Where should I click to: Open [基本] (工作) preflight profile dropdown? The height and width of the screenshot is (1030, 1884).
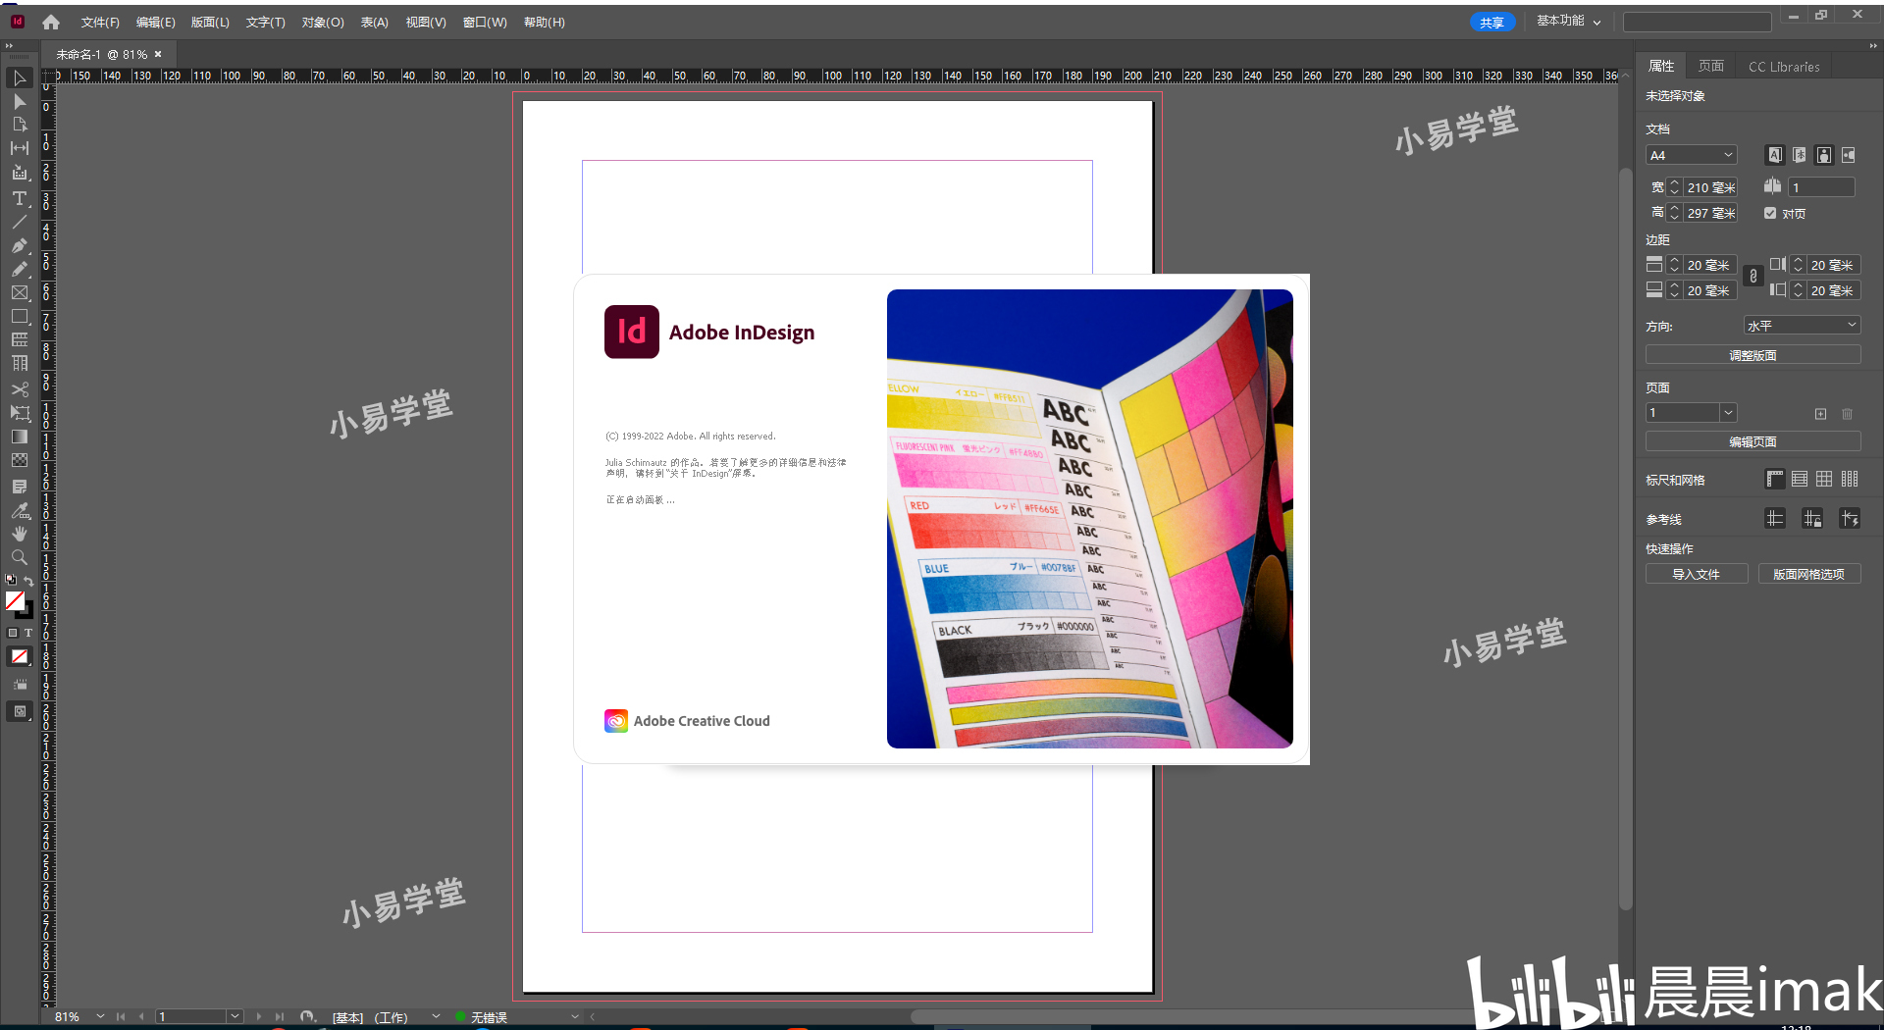click(436, 1016)
